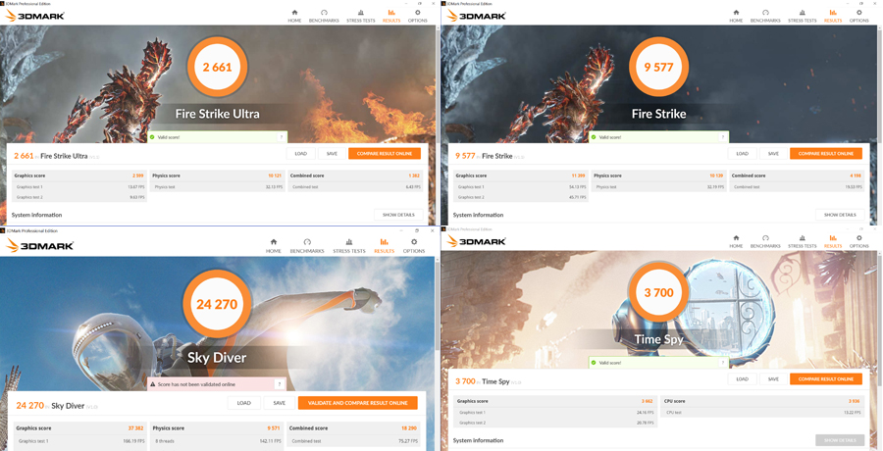Go to Home in the Sky Diver window
Screen dimensions: 883x451
(274, 245)
